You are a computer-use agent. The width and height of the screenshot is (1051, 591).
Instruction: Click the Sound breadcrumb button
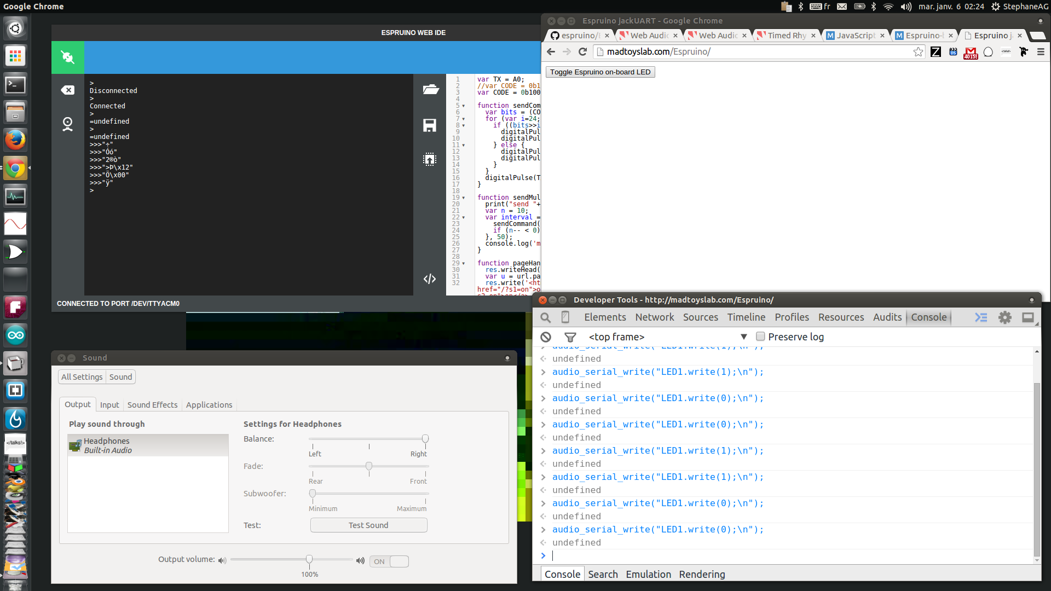pyautogui.click(x=120, y=377)
